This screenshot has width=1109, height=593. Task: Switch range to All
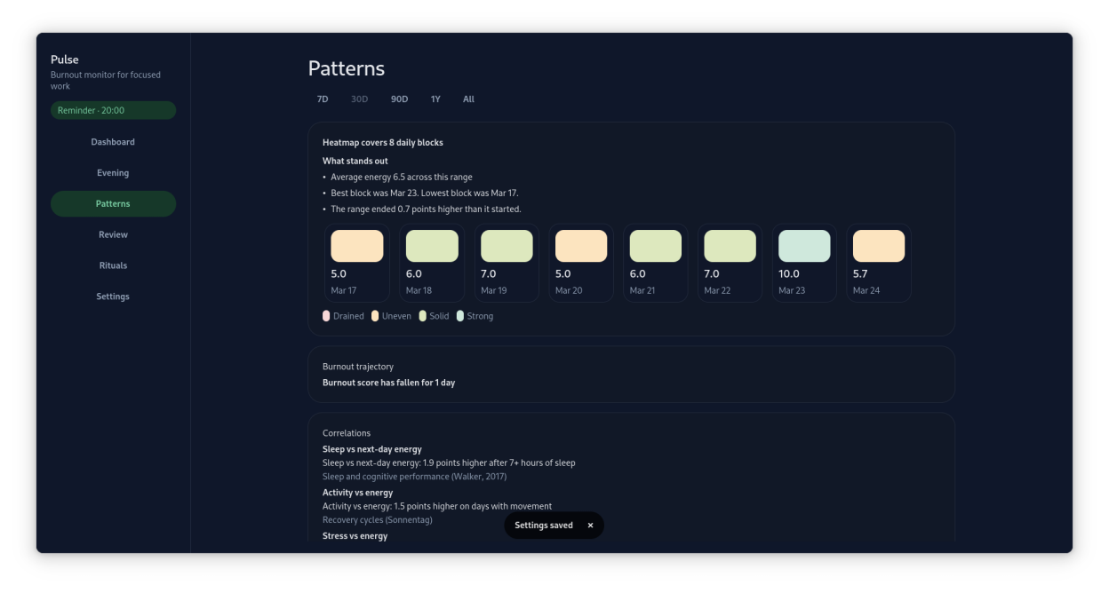point(468,99)
